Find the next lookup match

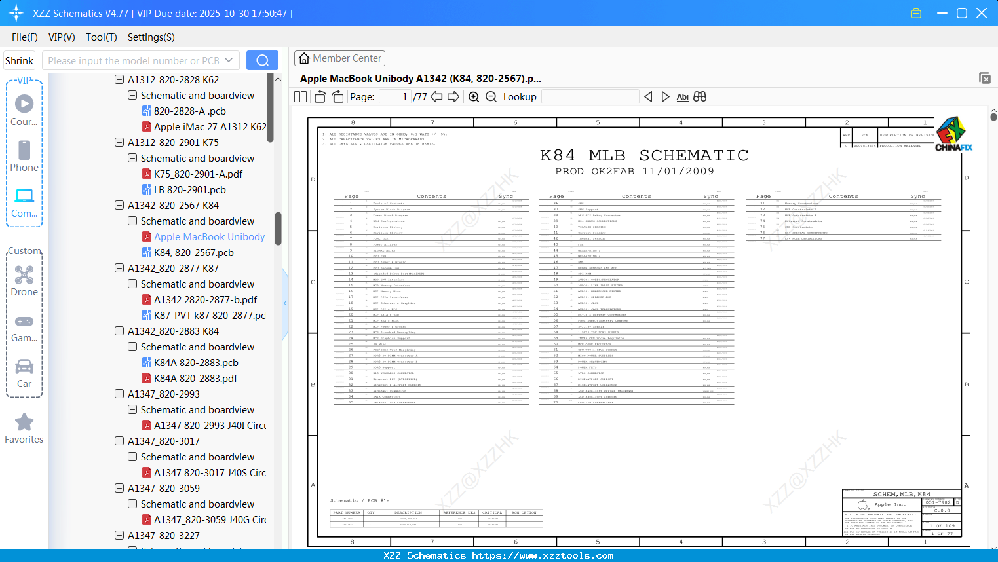[x=665, y=96]
